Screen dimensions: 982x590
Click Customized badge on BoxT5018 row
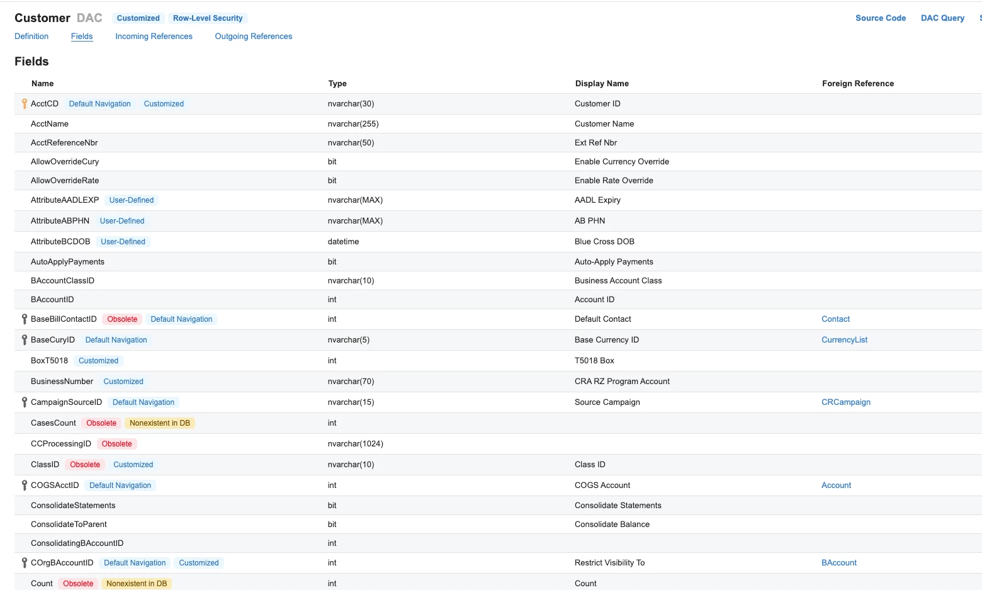(x=98, y=361)
